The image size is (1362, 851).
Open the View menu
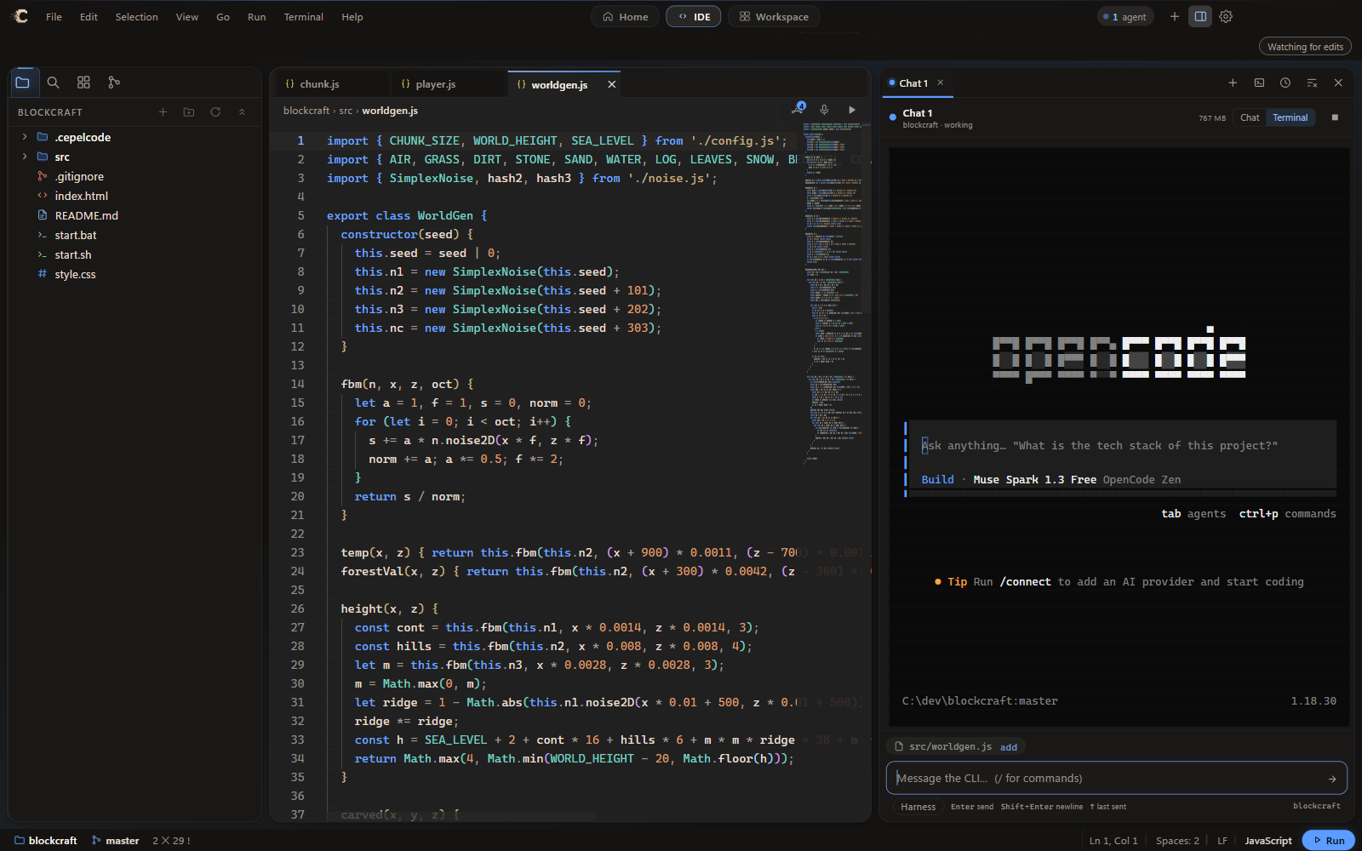(x=187, y=17)
